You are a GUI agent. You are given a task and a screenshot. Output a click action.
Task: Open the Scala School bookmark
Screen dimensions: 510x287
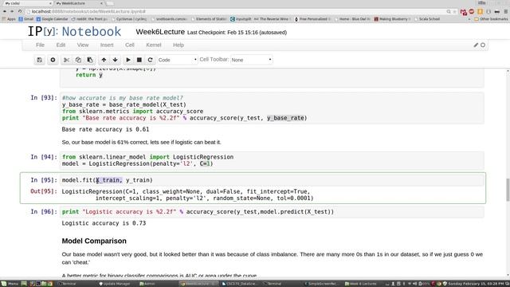click(x=427, y=19)
